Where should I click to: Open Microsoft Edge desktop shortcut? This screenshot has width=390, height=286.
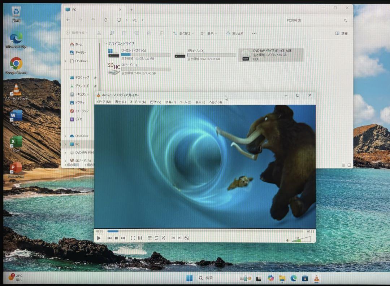pos(16,40)
